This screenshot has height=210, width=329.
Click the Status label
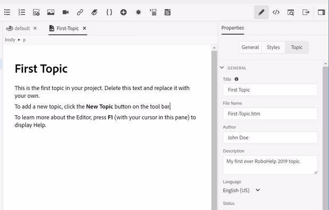(x=228, y=203)
